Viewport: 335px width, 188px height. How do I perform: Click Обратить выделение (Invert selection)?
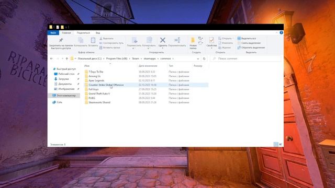251,48
